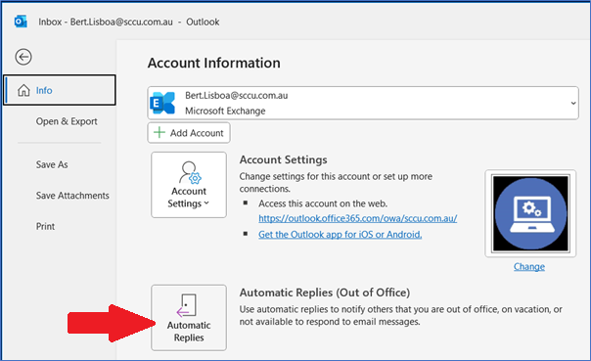Click the Account Information heading
The image size is (591, 361).
click(214, 63)
